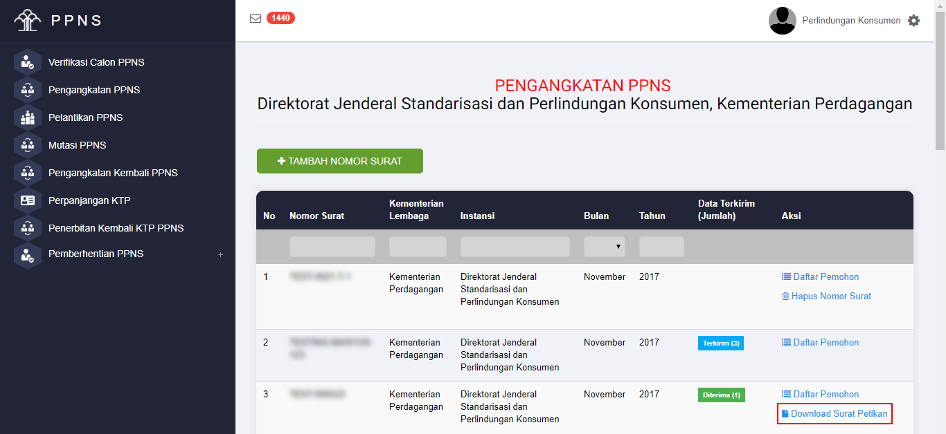Click the Instansi filter input field
Viewport: 946px width, 434px height.
click(515, 247)
